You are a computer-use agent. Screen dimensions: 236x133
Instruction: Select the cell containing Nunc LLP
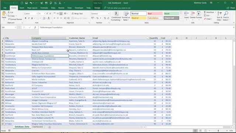click(50, 50)
